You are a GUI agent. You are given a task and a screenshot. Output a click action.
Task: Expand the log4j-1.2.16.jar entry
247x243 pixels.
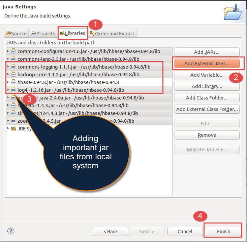pyautogui.click(x=8, y=90)
